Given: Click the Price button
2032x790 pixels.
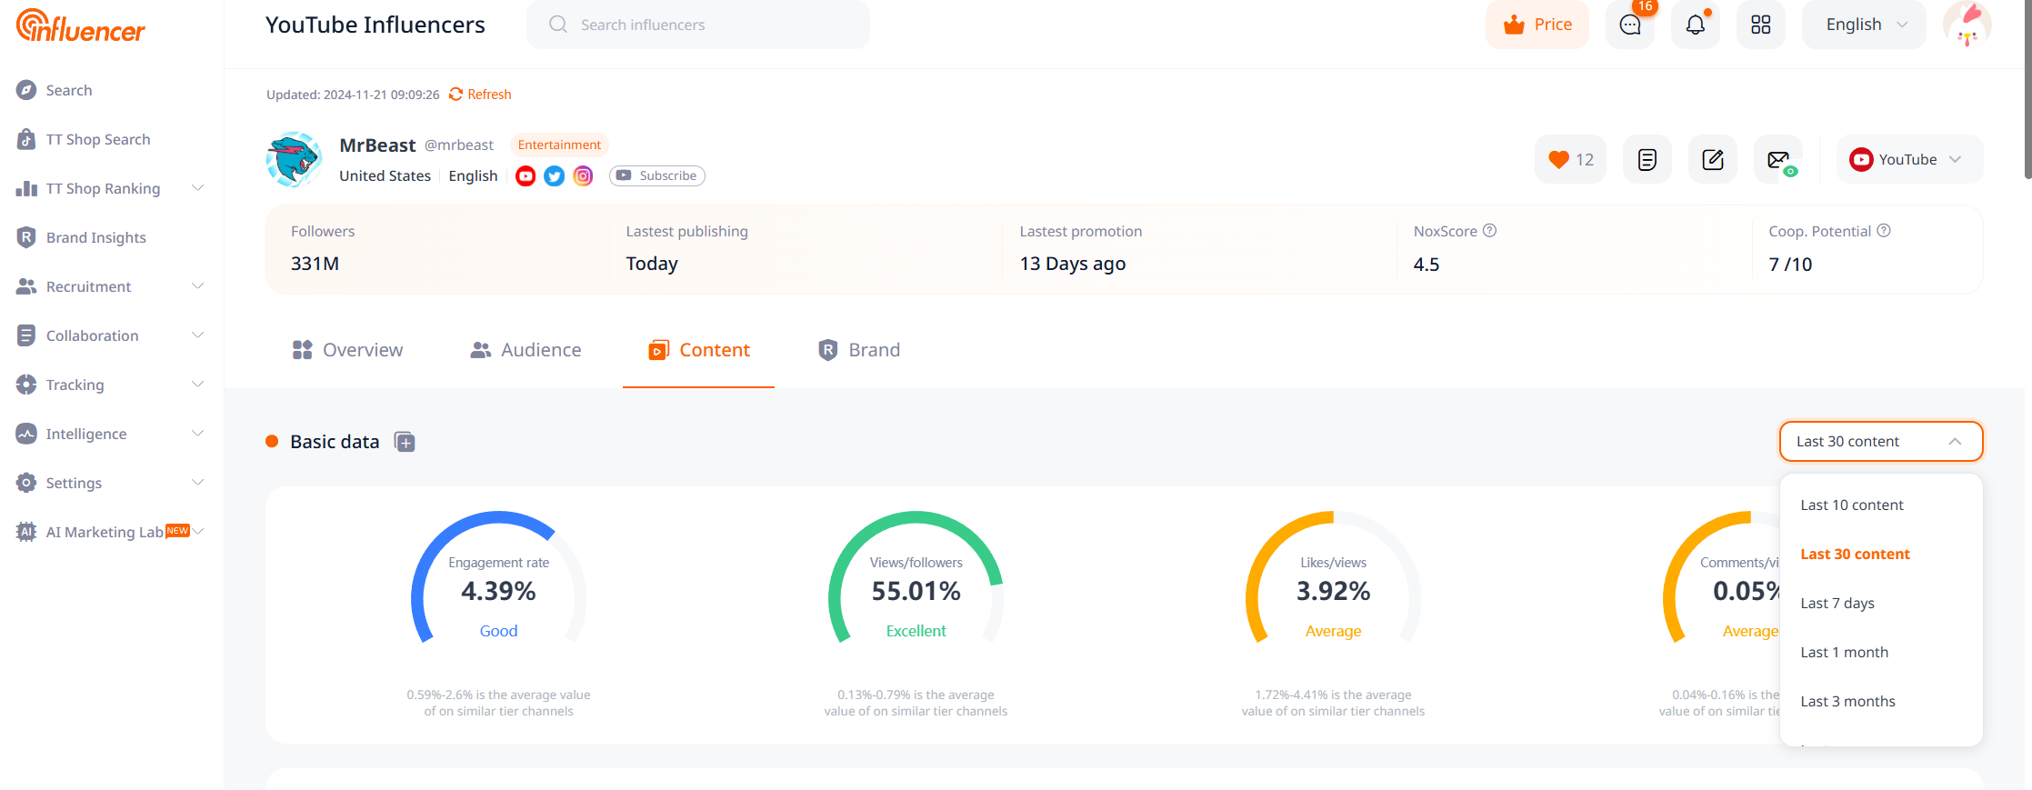Looking at the screenshot, I should (x=1537, y=25).
